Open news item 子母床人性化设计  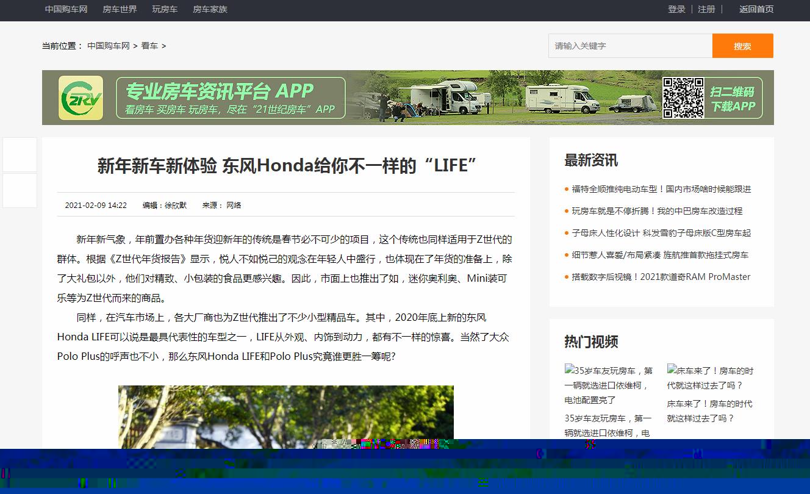pos(661,233)
